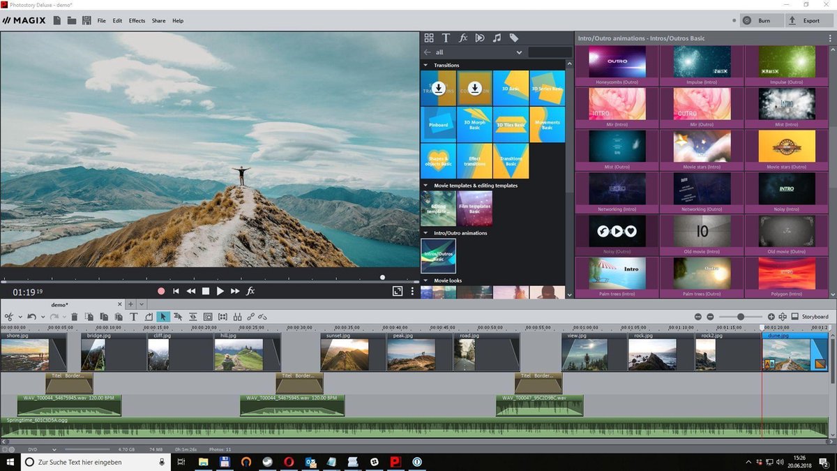Image resolution: width=837 pixels, height=471 pixels.
Task: Click the fx icon next to transport controls
Action: pyautogui.click(x=250, y=291)
